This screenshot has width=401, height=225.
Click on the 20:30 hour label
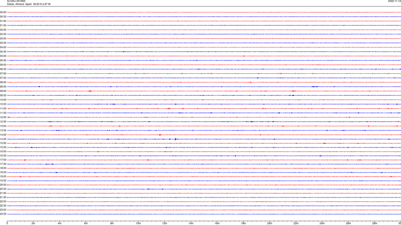[3, 189]
